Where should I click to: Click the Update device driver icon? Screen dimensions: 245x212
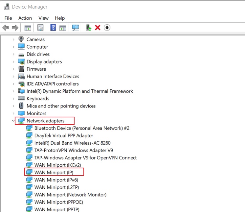[88, 28]
